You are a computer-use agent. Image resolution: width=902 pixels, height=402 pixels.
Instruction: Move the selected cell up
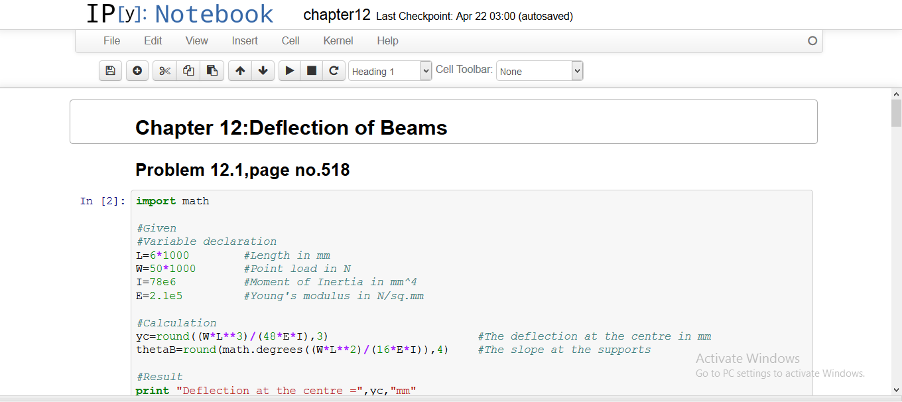(240, 71)
